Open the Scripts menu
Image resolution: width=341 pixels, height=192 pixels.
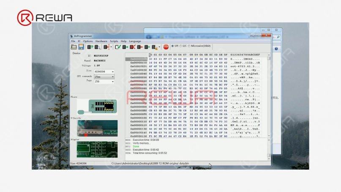114,41
